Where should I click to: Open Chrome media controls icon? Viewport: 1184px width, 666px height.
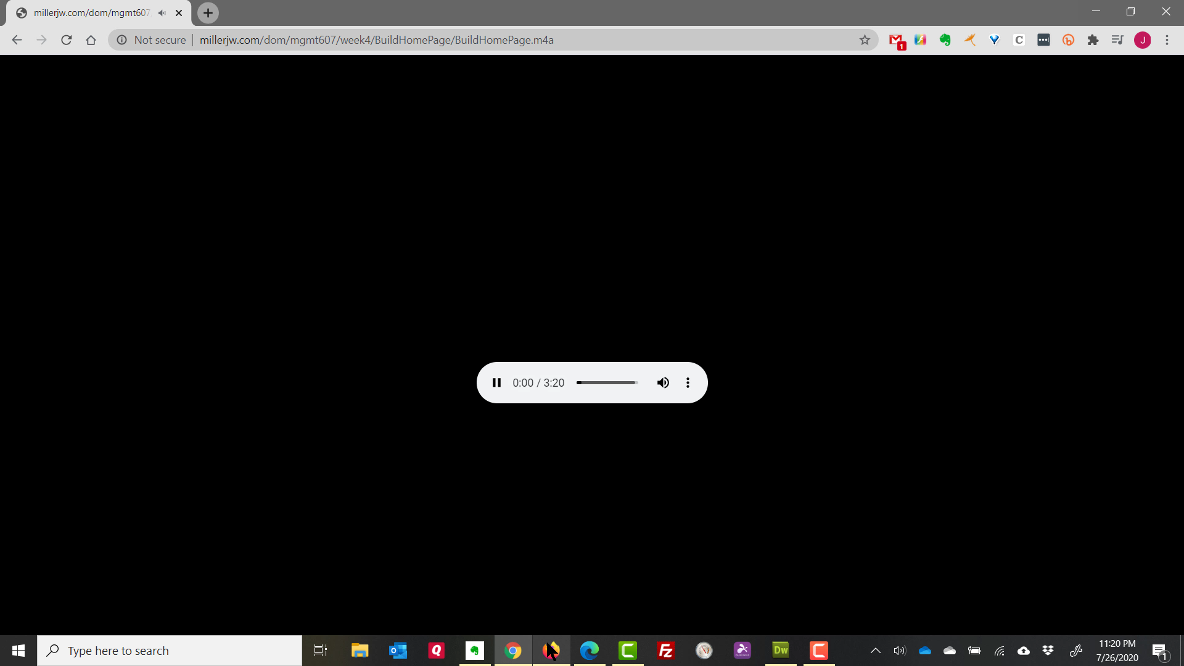pos(1117,40)
